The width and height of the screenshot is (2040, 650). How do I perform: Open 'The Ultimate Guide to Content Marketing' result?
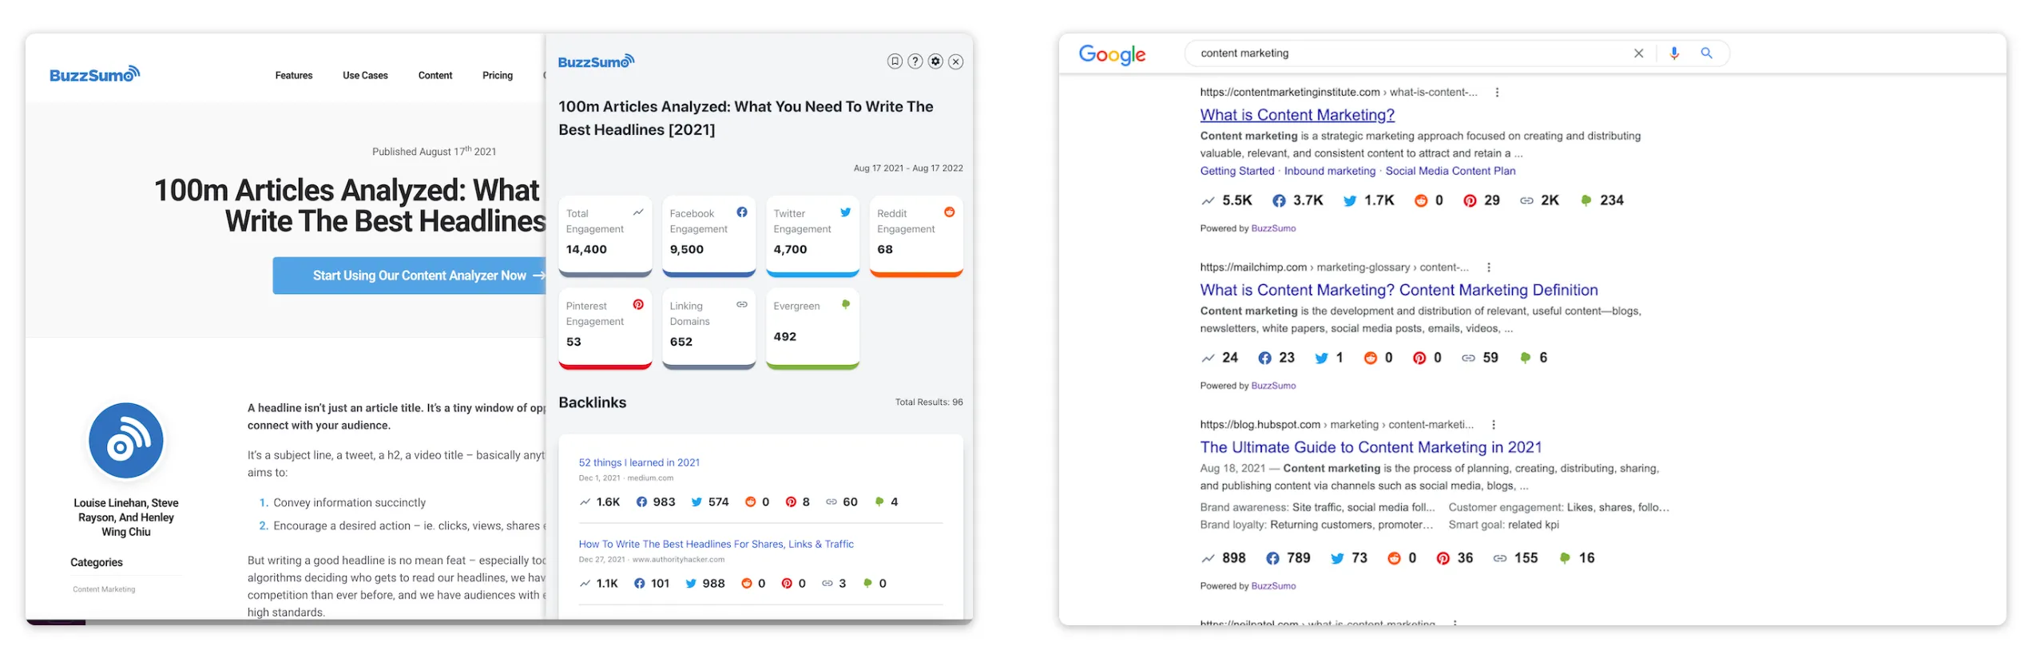[1370, 448]
